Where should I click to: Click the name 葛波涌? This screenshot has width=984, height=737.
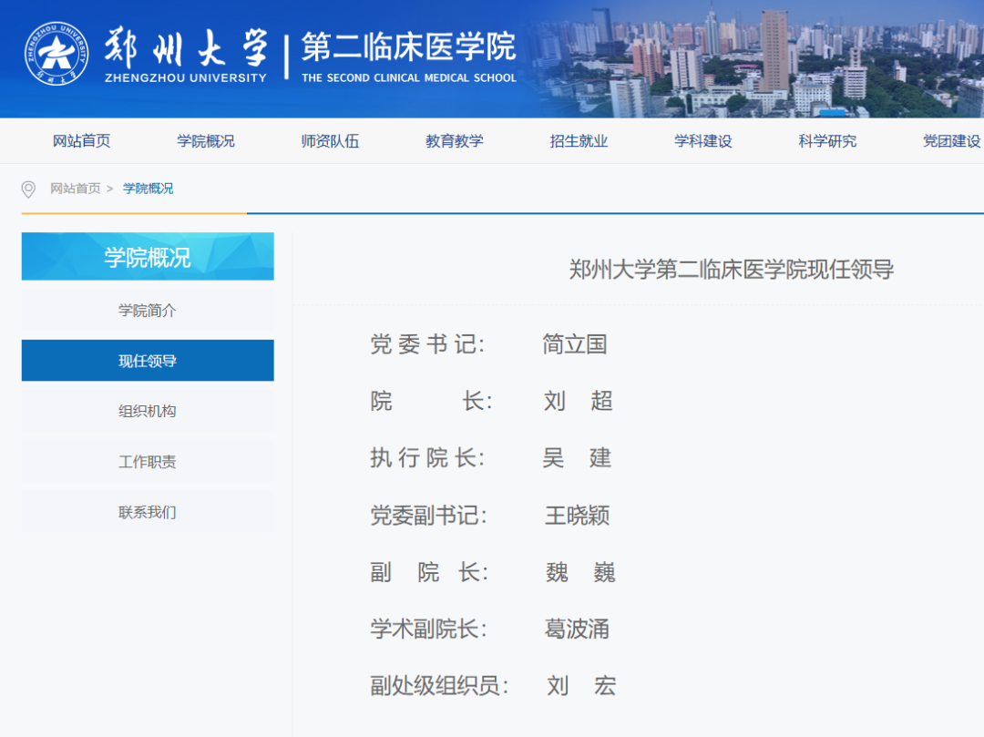coord(578,630)
